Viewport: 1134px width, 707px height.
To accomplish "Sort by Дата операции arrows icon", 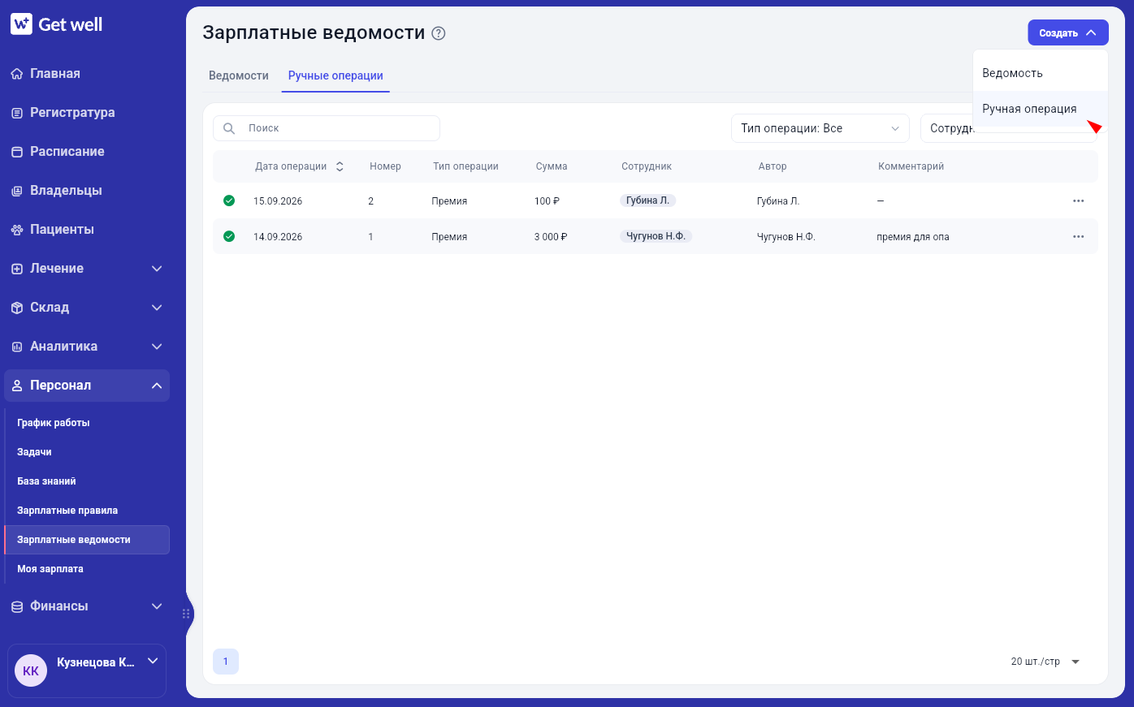I will click(340, 166).
